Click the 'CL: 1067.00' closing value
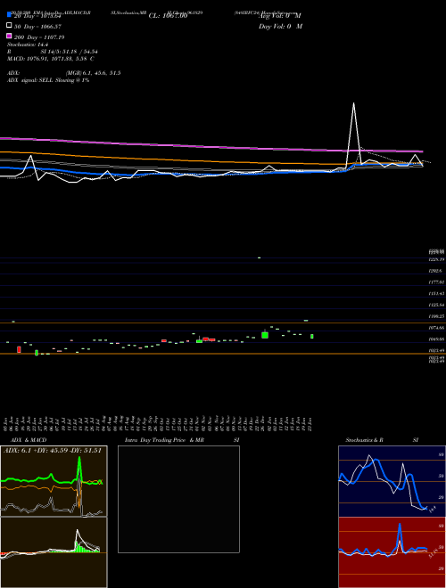Viewport: 446px width, 588px height. (x=168, y=16)
